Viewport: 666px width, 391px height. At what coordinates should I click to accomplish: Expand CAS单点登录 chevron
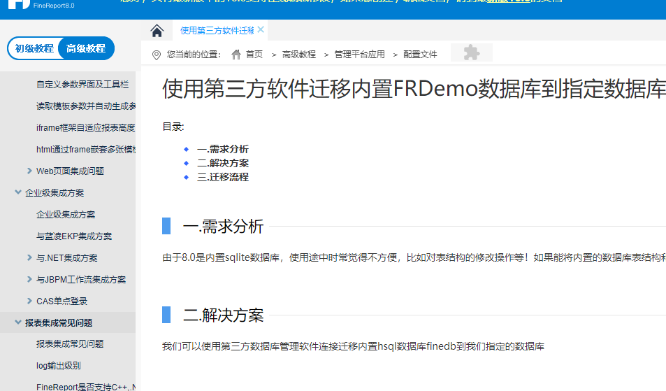coord(29,301)
